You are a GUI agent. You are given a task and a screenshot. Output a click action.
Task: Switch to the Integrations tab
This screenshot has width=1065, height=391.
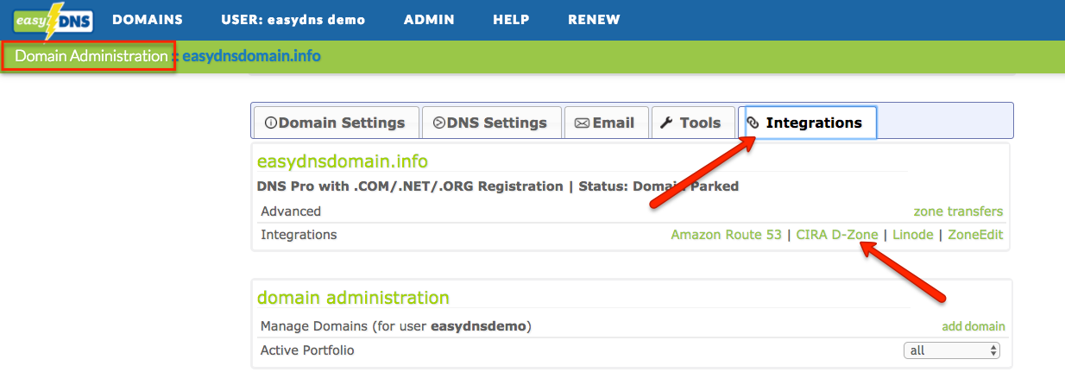[x=810, y=123]
